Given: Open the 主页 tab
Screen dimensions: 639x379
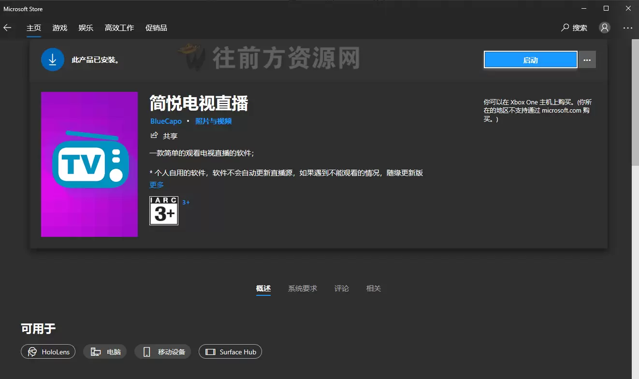Looking at the screenshot, I should pos(34,28).
